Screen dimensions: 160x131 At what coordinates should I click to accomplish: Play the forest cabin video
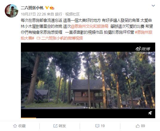(88, 80)
